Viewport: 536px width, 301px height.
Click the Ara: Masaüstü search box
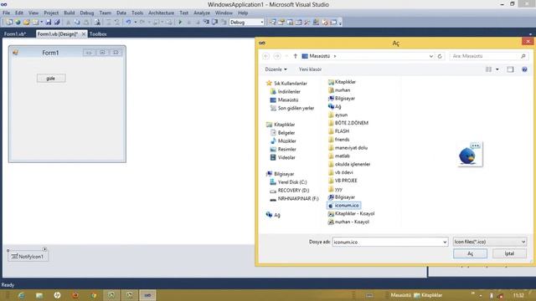[489, 56]
